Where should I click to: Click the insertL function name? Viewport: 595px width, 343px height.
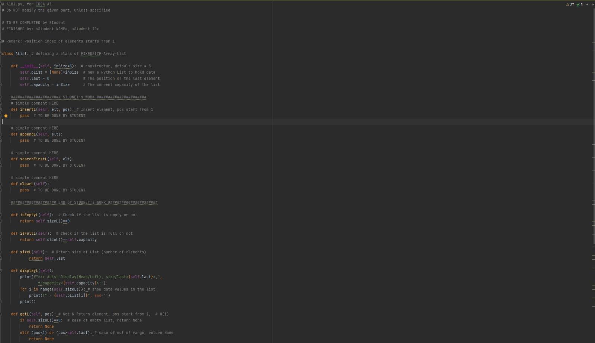pyautogui.click(x=28, y=110)
